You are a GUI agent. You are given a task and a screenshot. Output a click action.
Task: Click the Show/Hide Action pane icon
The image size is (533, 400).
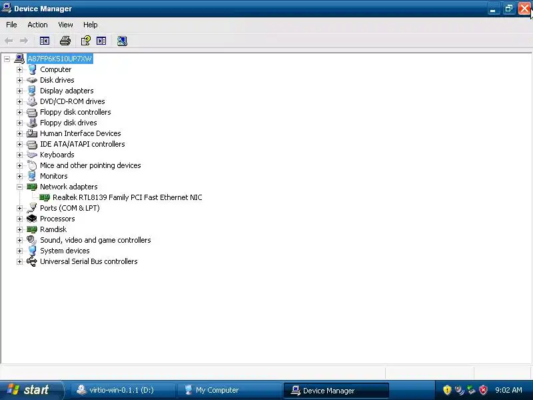point(101,41)
